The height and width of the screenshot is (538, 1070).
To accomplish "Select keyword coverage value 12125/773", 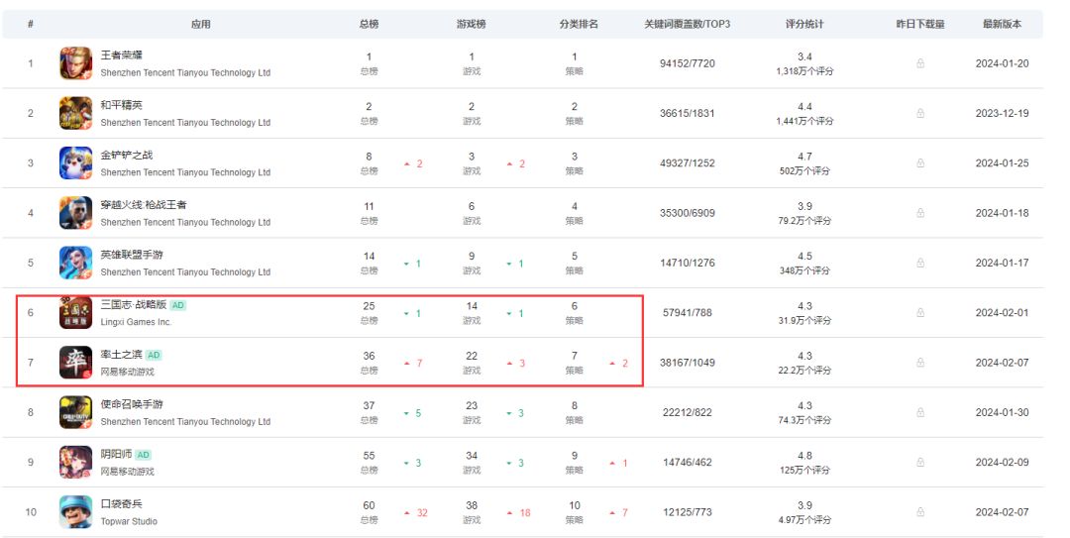I will click(688, 512).
